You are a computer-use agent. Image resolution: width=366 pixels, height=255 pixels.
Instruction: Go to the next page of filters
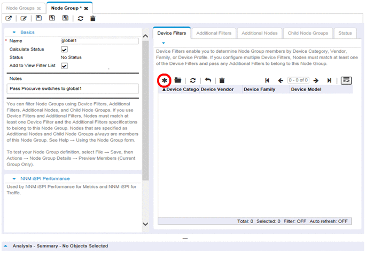point(316,80)
